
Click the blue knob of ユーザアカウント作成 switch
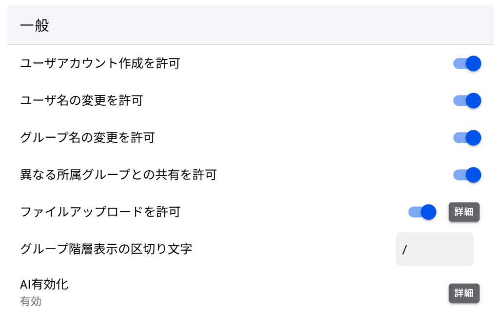pos(473,64)
